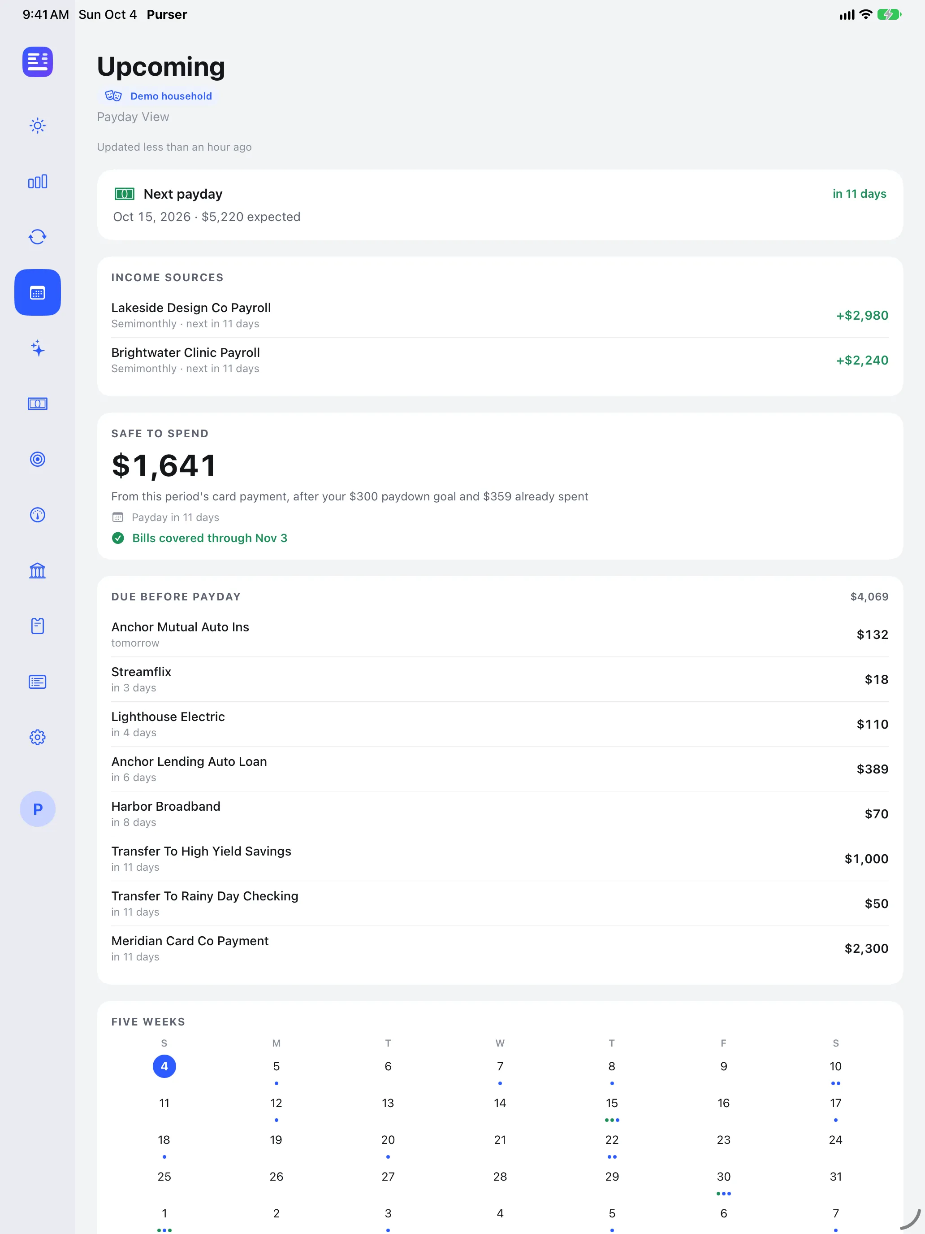Tap the $4,069 due before payday total
The image size is (925, 1234).
pyautogui.click(x=869, y=596)
